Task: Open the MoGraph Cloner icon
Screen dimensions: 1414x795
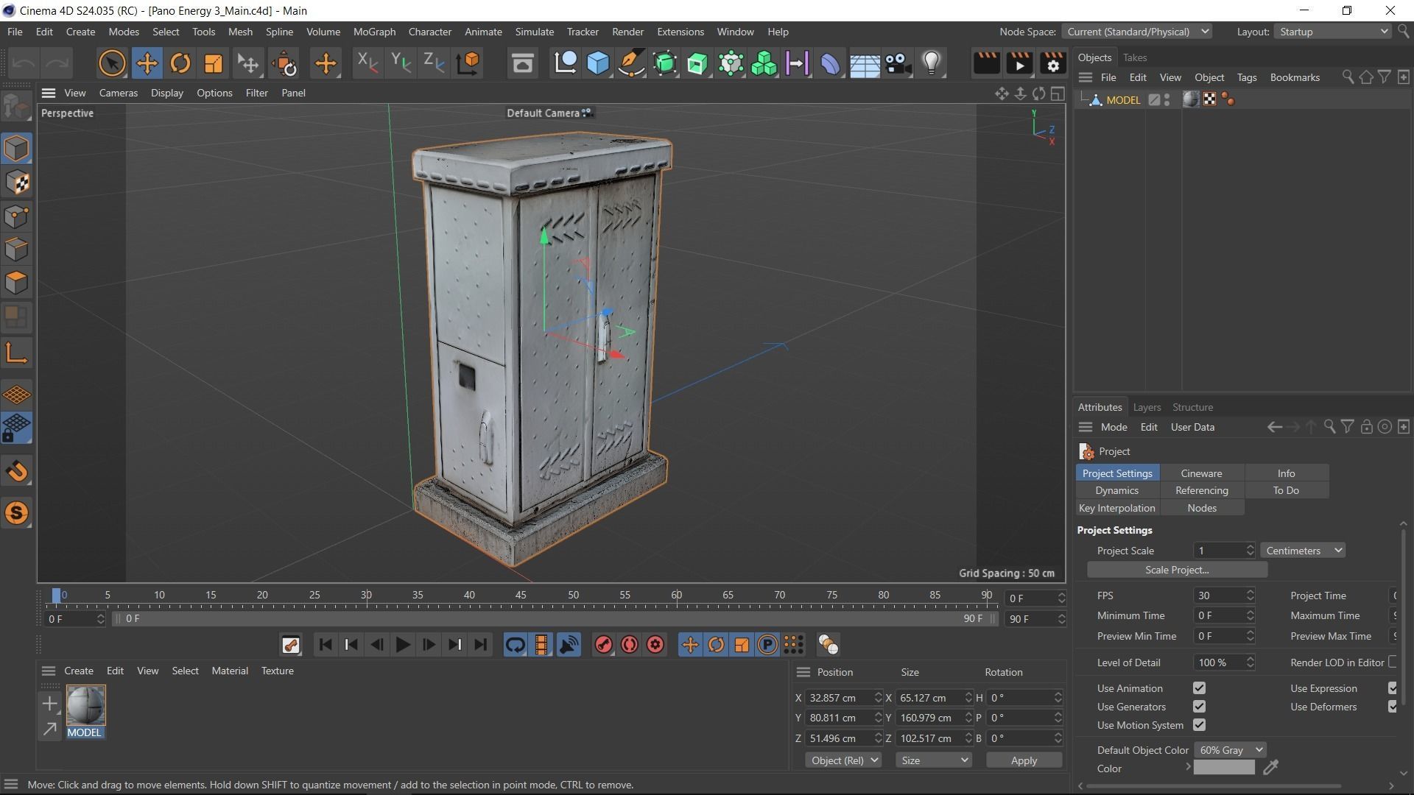Action: (x=764, y=63)
